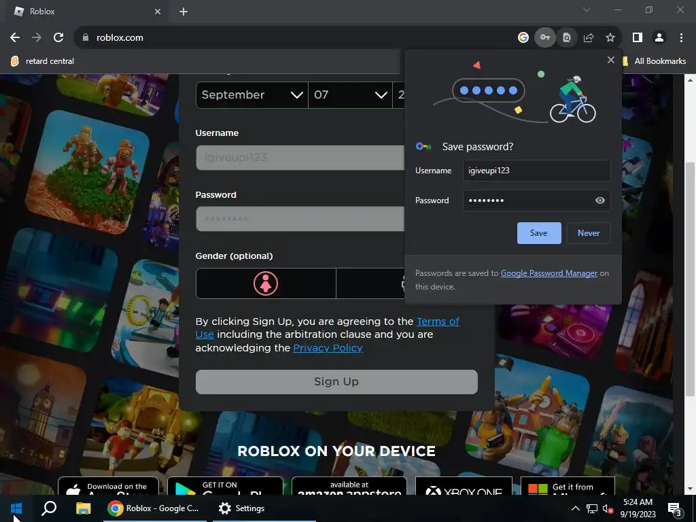696x522 pixels.
Task: Click the Xbox One badge
Action: (x=464, y=486)
